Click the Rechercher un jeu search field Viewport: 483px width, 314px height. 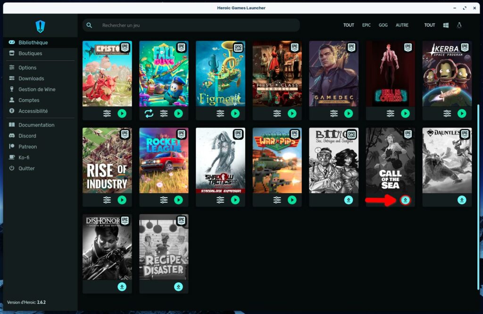[193, 25]
